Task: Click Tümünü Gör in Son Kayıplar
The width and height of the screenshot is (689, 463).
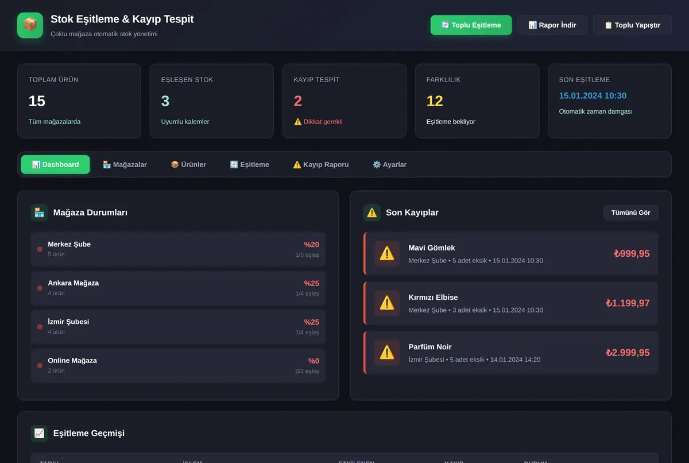Action: [630, 213]
